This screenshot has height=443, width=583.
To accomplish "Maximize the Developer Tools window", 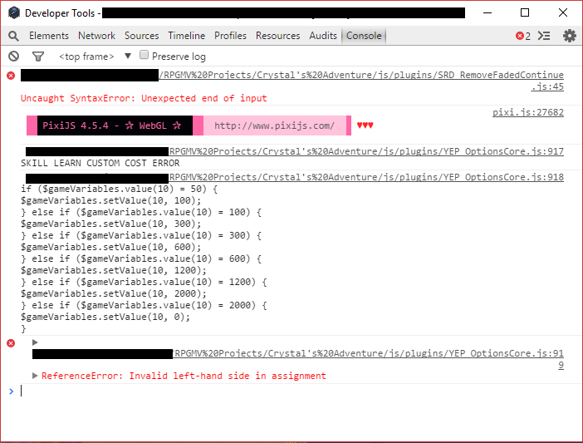I will tap(525, 12).
